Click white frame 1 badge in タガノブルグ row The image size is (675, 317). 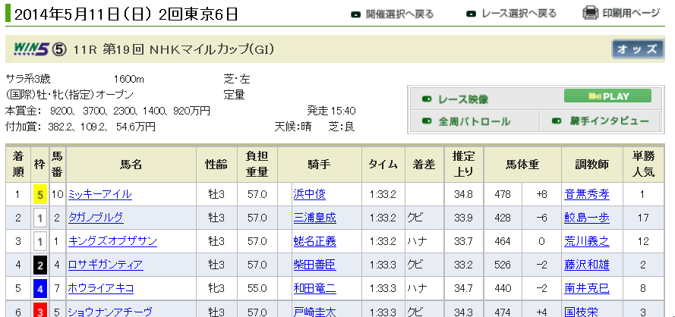click(40, 218)
